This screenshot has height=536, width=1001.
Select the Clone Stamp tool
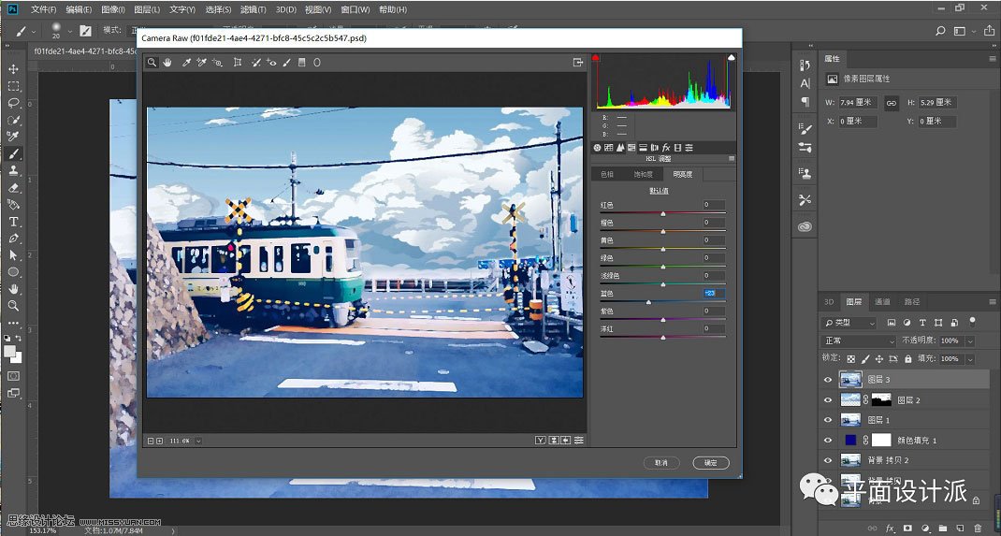(x=13, y=170)
